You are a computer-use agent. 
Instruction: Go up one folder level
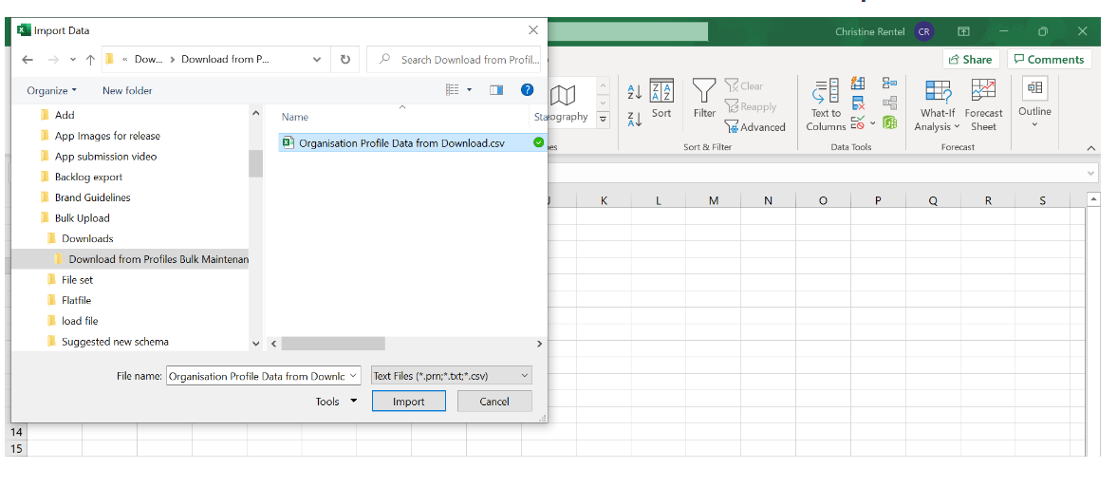point(90,60)
